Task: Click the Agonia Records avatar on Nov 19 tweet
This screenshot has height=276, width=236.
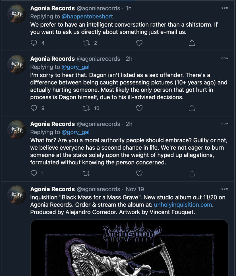Action: coord(17,195)
